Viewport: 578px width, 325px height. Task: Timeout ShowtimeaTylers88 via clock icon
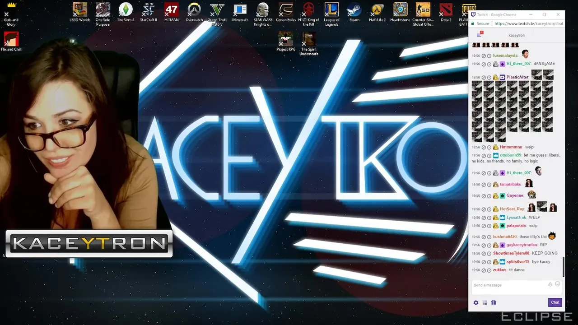pos(489,253)
